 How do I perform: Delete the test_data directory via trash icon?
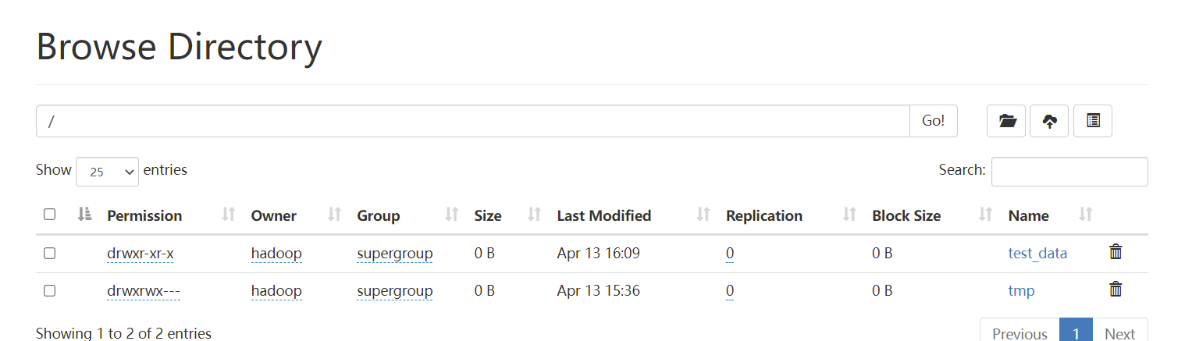click(x=1116, y=252)
